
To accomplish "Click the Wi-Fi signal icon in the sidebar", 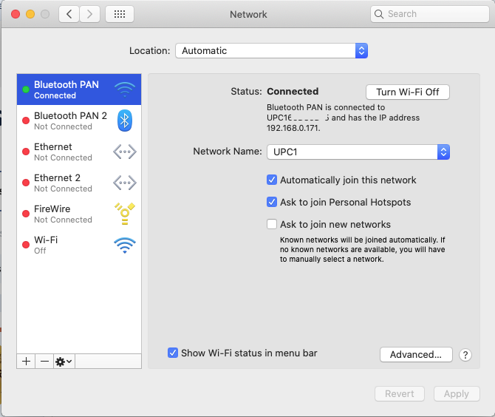I will (125, 245).
